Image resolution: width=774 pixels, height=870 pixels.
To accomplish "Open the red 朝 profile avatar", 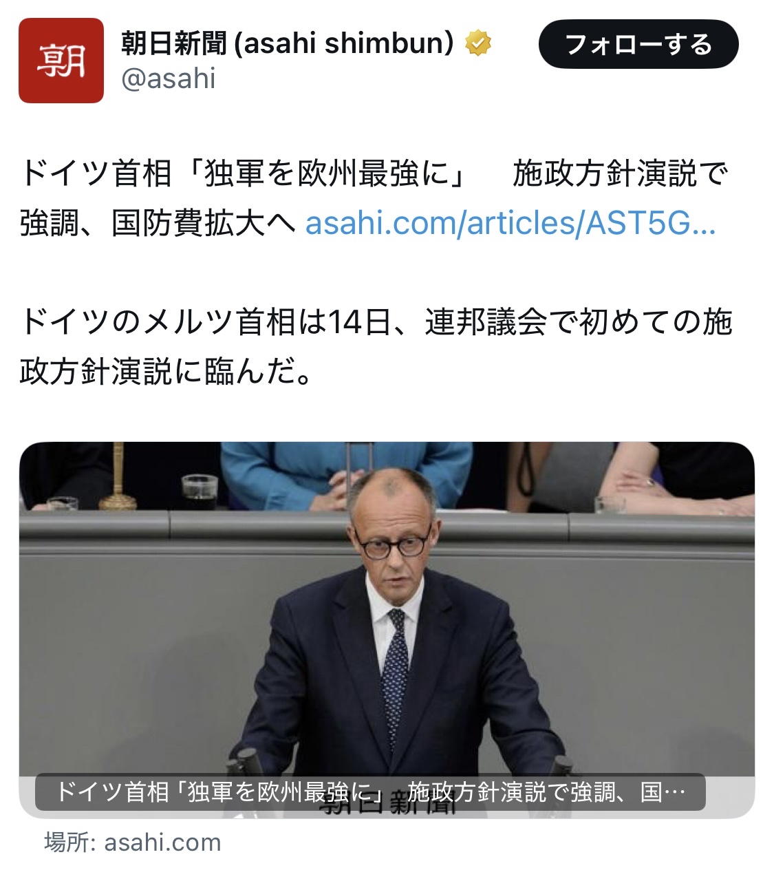I will 61,61.
